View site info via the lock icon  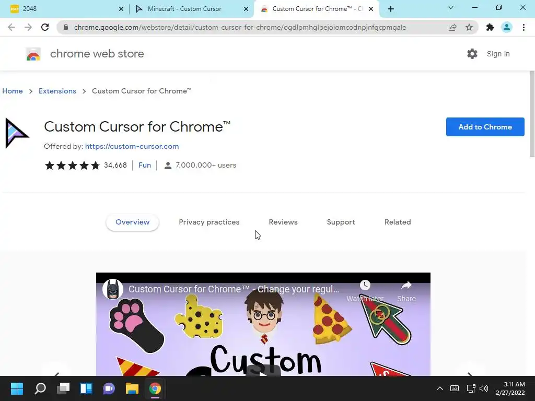point(66,27)
